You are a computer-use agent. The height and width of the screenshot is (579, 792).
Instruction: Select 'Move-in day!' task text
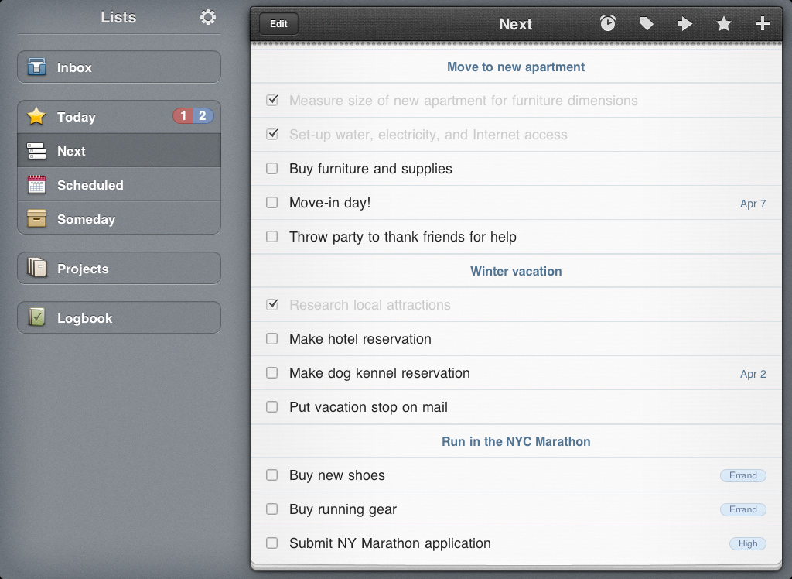(329, 203)
